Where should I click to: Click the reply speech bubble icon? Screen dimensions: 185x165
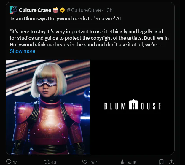tap(9, 162)
